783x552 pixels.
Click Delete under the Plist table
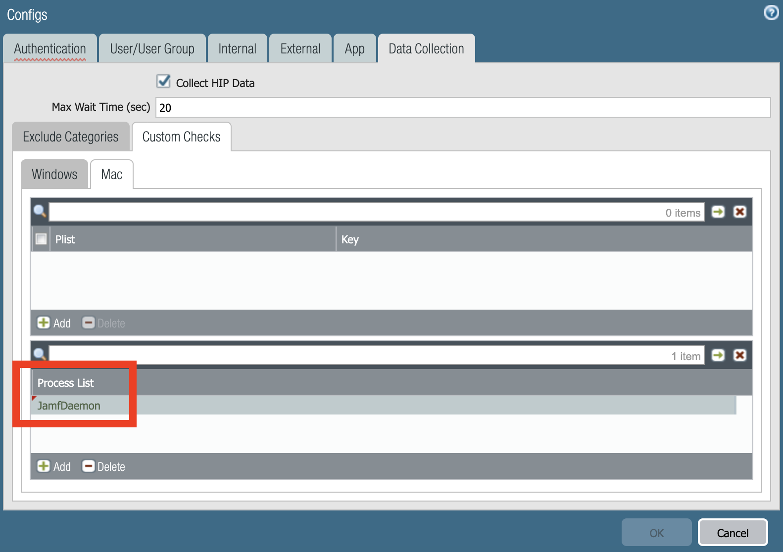(103, 323)
